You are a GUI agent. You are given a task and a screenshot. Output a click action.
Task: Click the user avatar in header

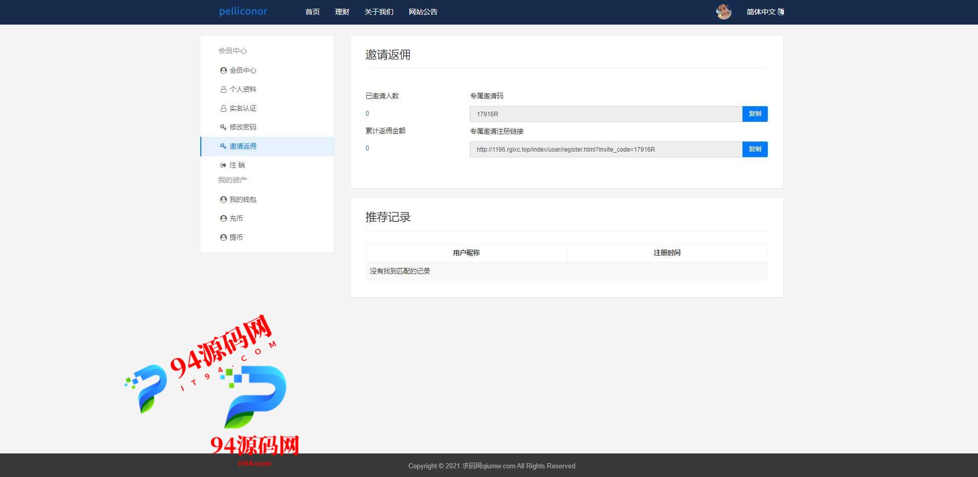(x=723, y=12)
